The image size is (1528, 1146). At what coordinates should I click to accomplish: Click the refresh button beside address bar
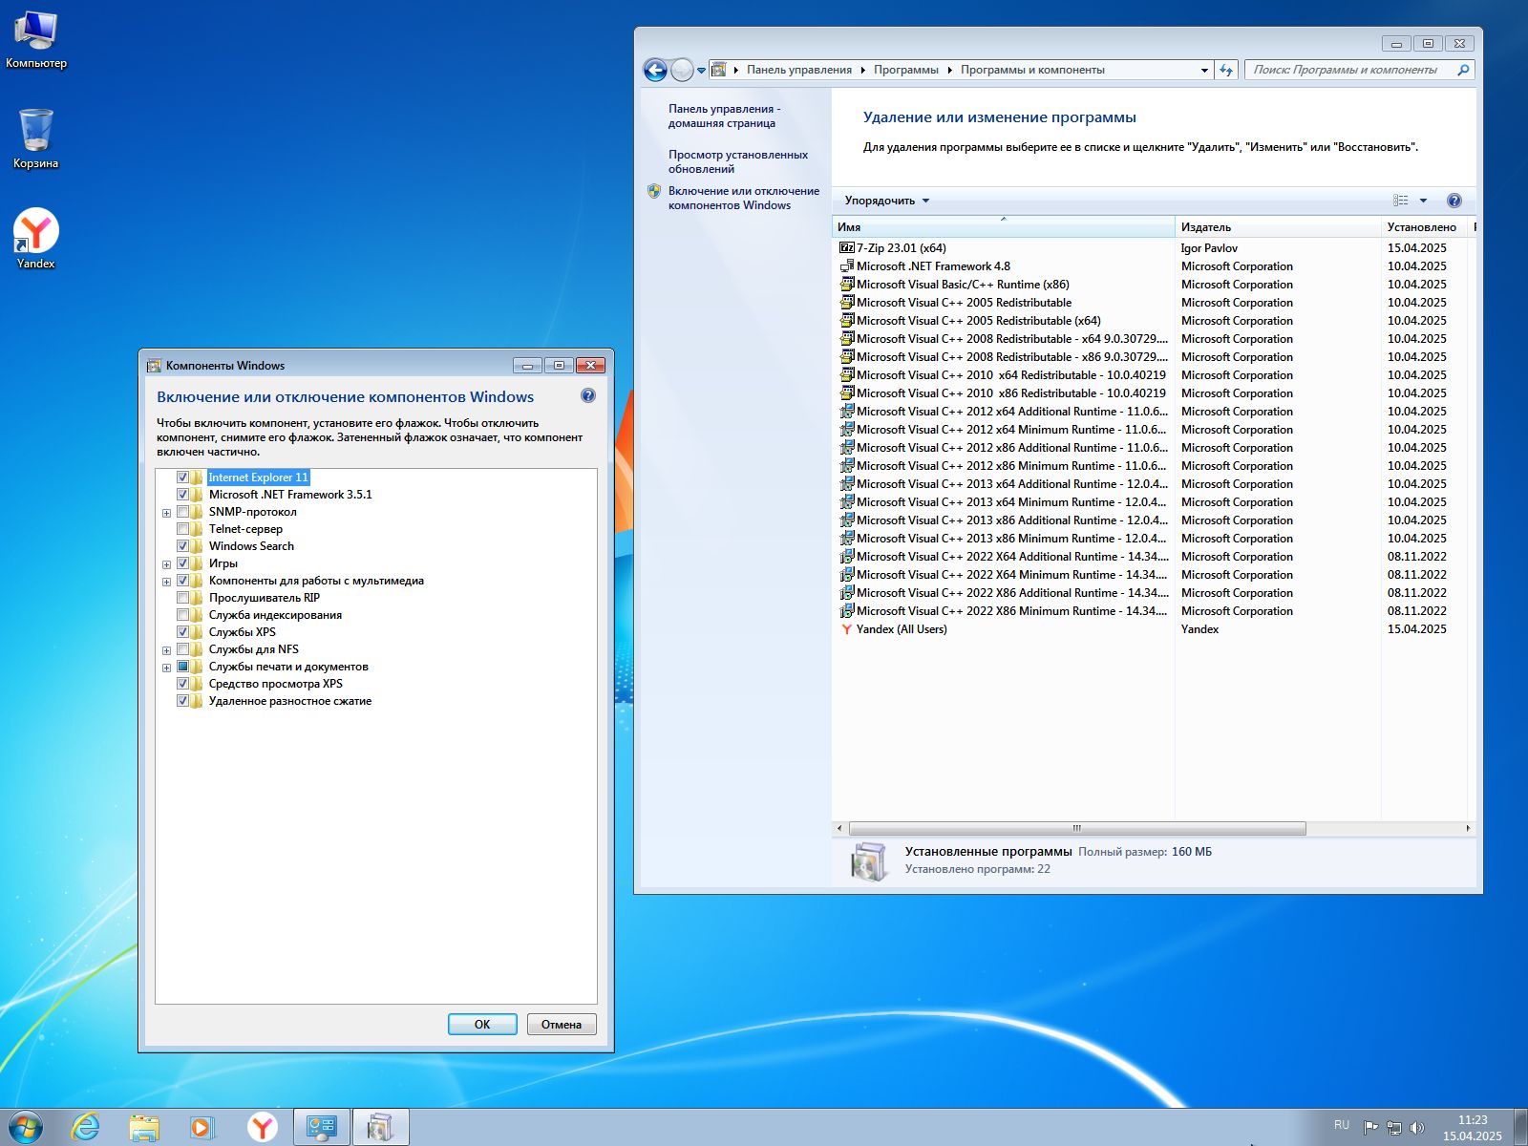[1226, 70]
